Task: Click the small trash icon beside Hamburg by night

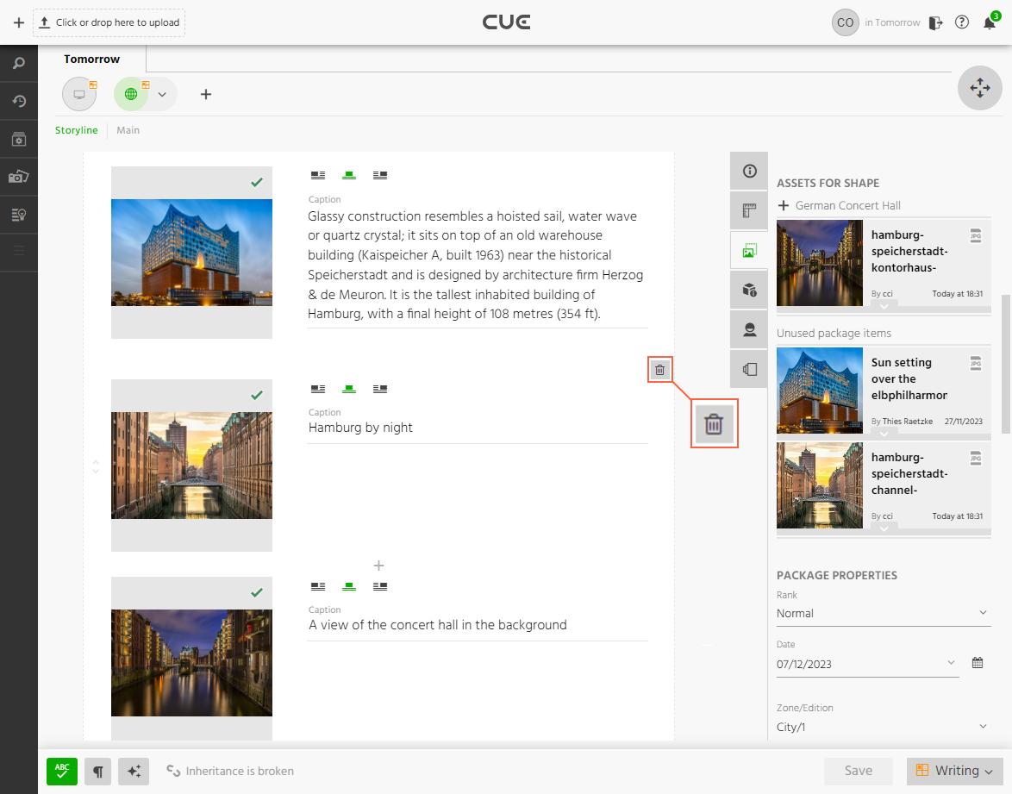Action: 659,370
